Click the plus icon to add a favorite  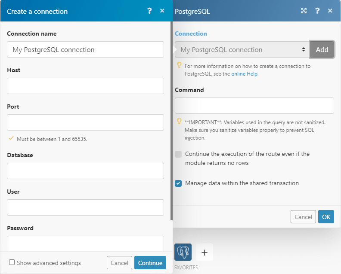(205, 253)
